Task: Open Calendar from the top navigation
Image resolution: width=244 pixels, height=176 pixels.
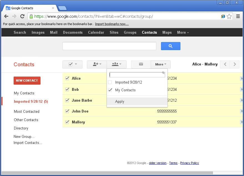Action: tap(96, 32)
